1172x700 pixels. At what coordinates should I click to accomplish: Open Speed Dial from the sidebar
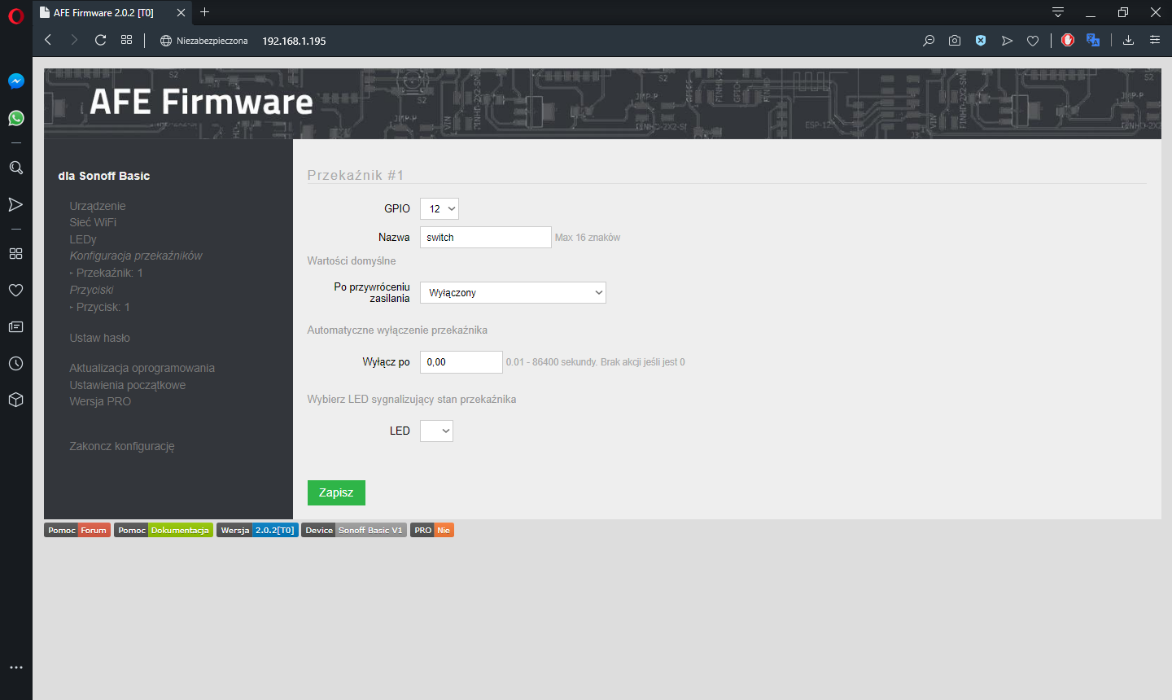point(15,253)
